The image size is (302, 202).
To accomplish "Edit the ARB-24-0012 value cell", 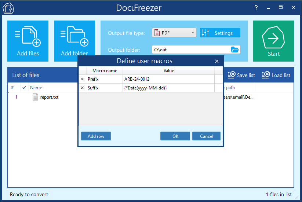I will tap(168, 79).
